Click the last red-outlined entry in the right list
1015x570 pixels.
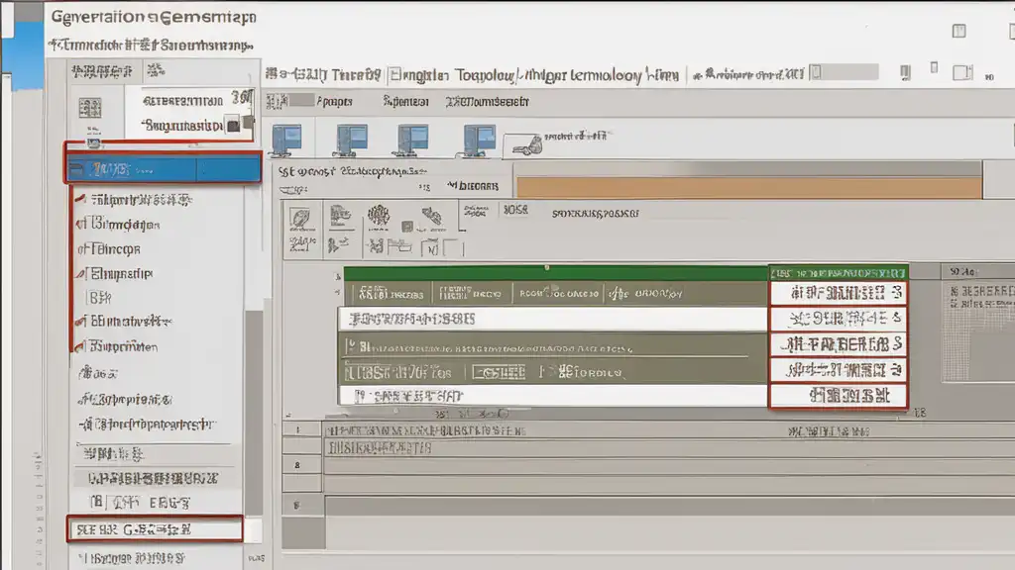(839, 396)
